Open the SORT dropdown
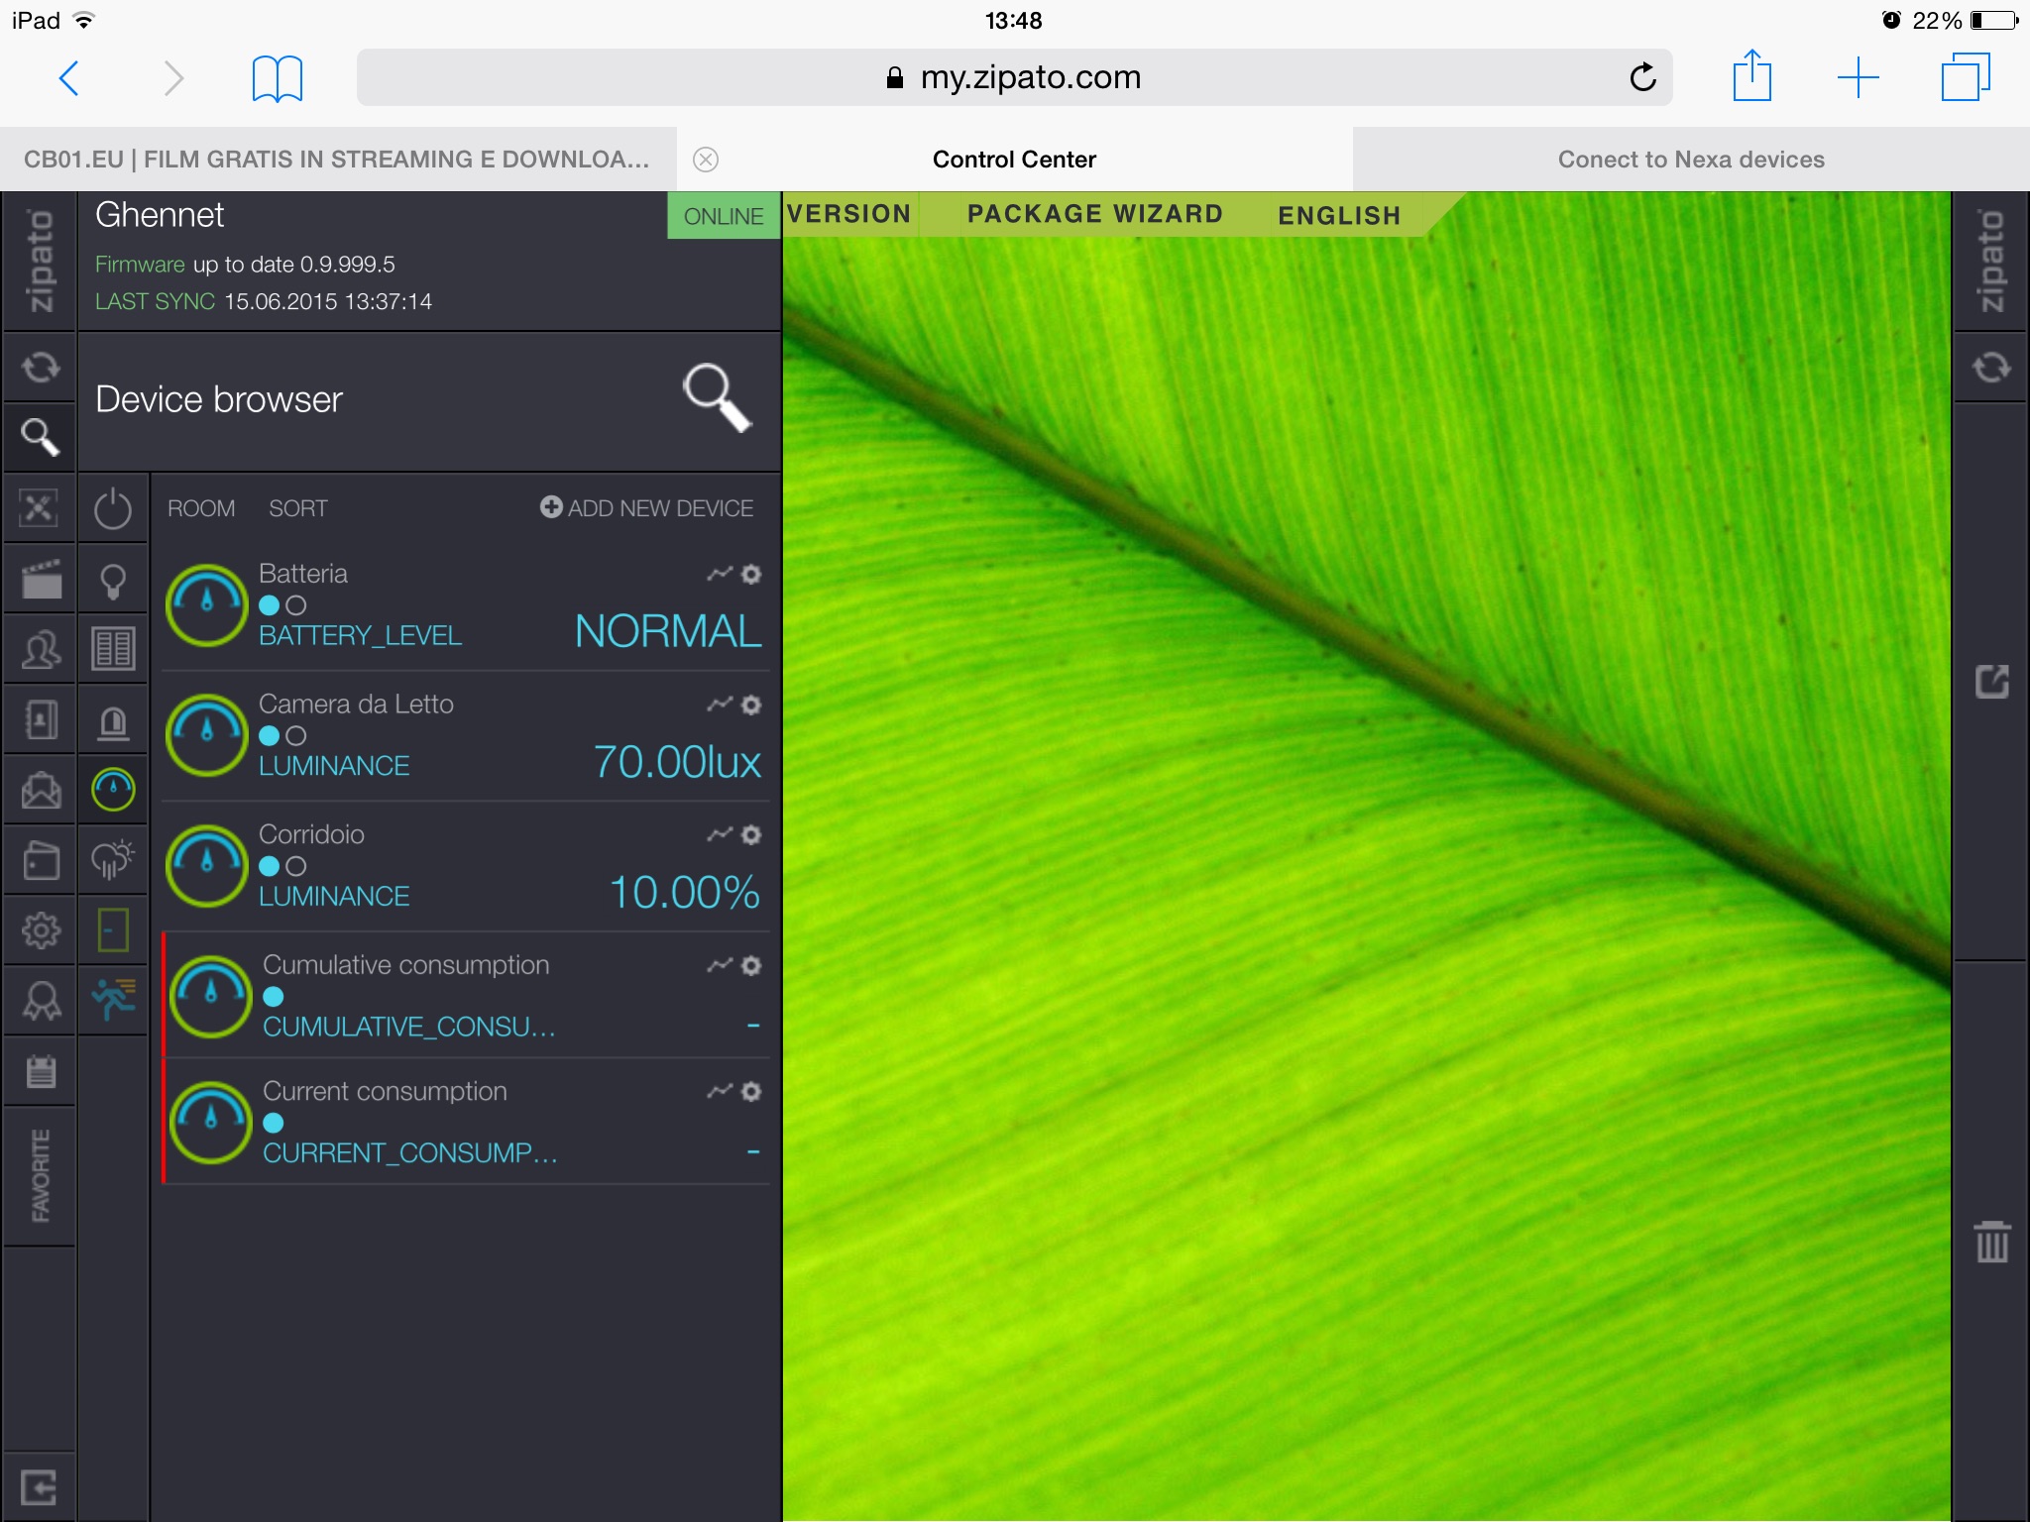The image size is (2030, 1522). tap(297, 508)
